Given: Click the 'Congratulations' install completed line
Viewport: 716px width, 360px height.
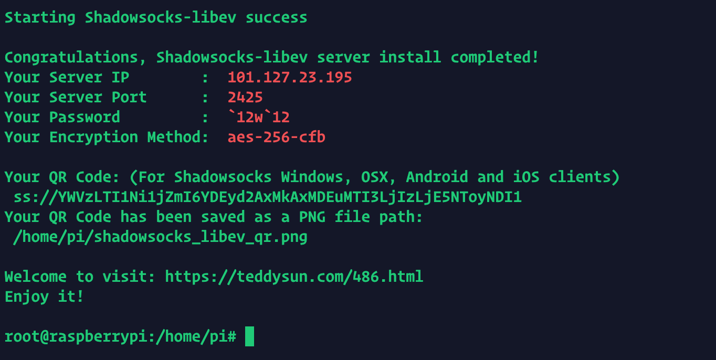Looking at the screenshot, I should click(x=272, y=58).
